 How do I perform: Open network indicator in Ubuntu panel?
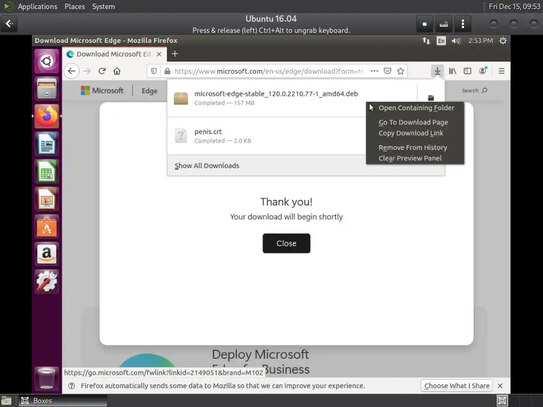426,41
